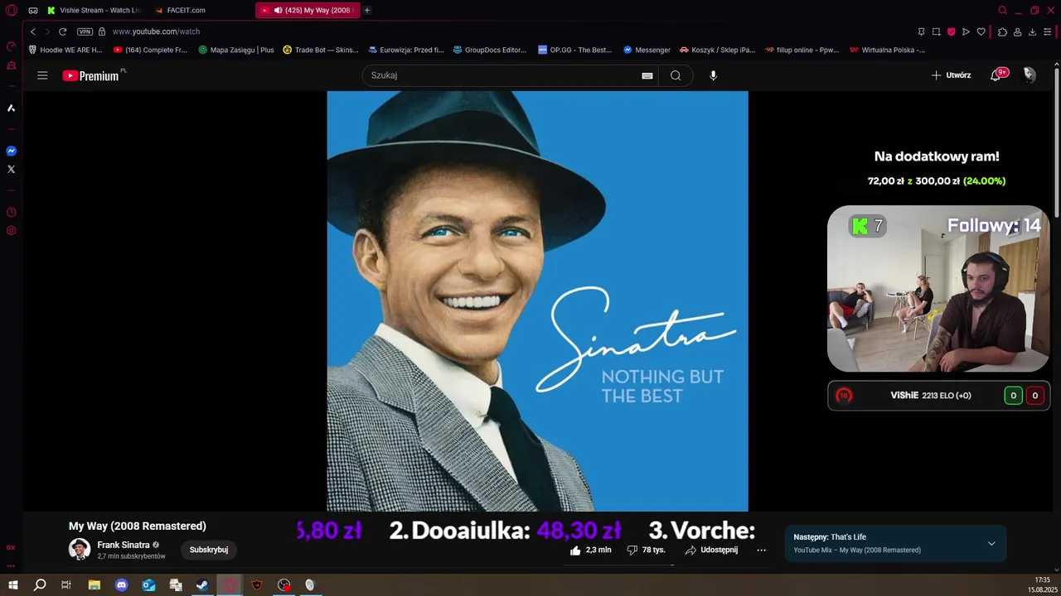Switch to Vishie Stream Kick tab
This screenshot has width=1061, height=596.
(x=95, y=10)
